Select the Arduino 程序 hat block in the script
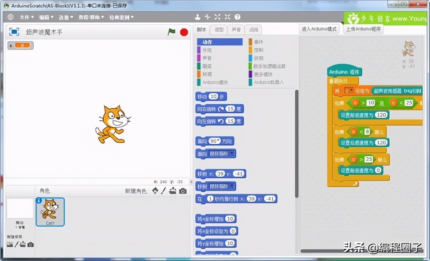 point(344,72)
